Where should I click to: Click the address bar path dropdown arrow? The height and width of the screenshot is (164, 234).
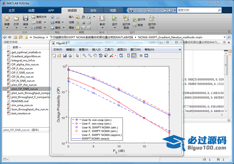click(x=224, y=37)
